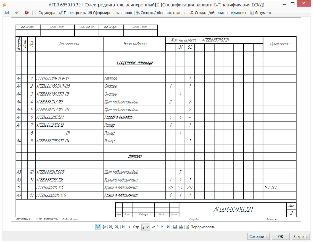Click the Детали section heading
This screenshot has width=313, height=243.
[x=135, y=156]
